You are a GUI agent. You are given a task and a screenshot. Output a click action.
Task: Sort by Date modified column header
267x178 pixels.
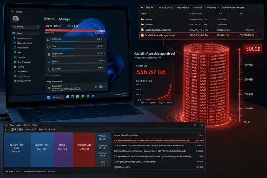coord(196,13)
